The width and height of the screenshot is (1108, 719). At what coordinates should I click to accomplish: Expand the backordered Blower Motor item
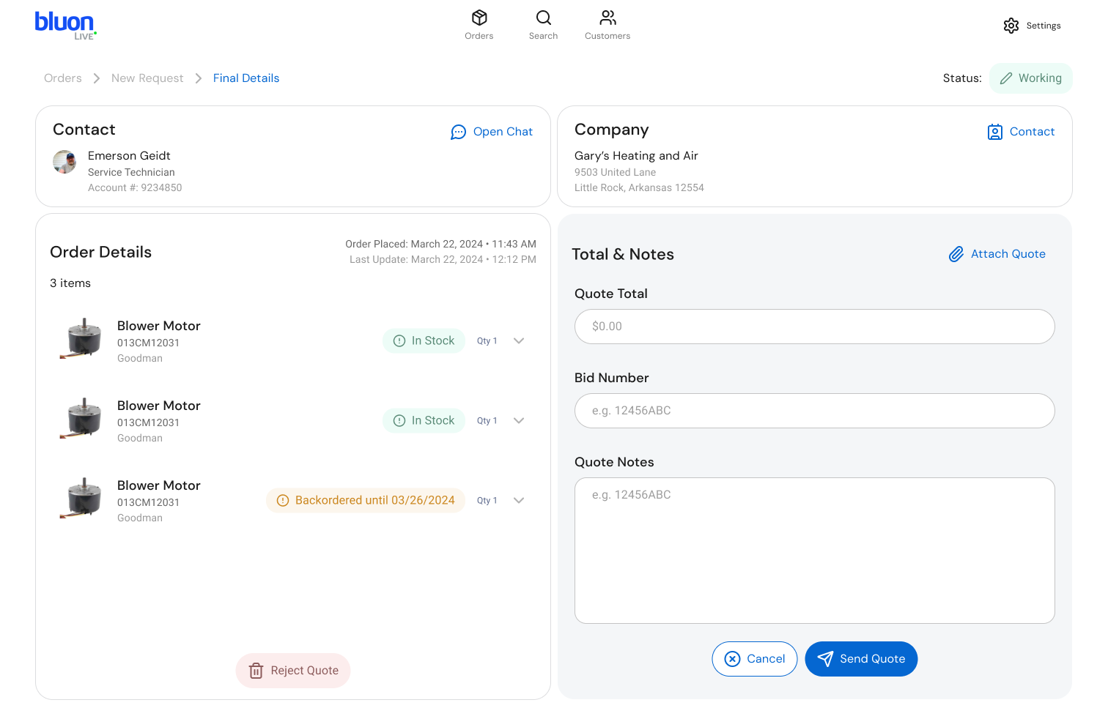(519, 500)
